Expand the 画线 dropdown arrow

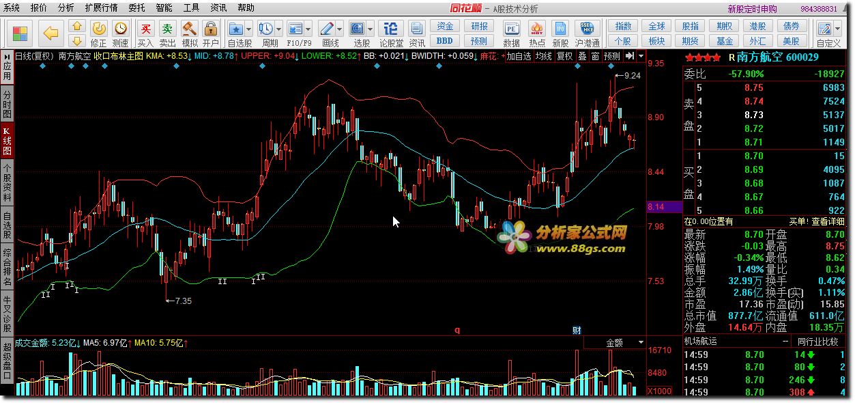(x=338, y=29)
